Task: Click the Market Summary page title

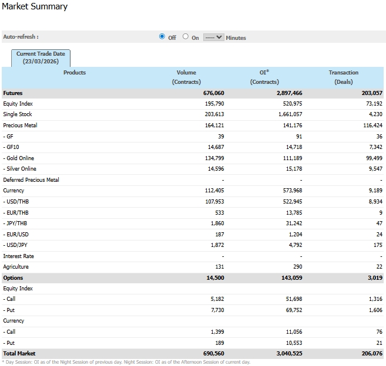Action: click(35, 7)
